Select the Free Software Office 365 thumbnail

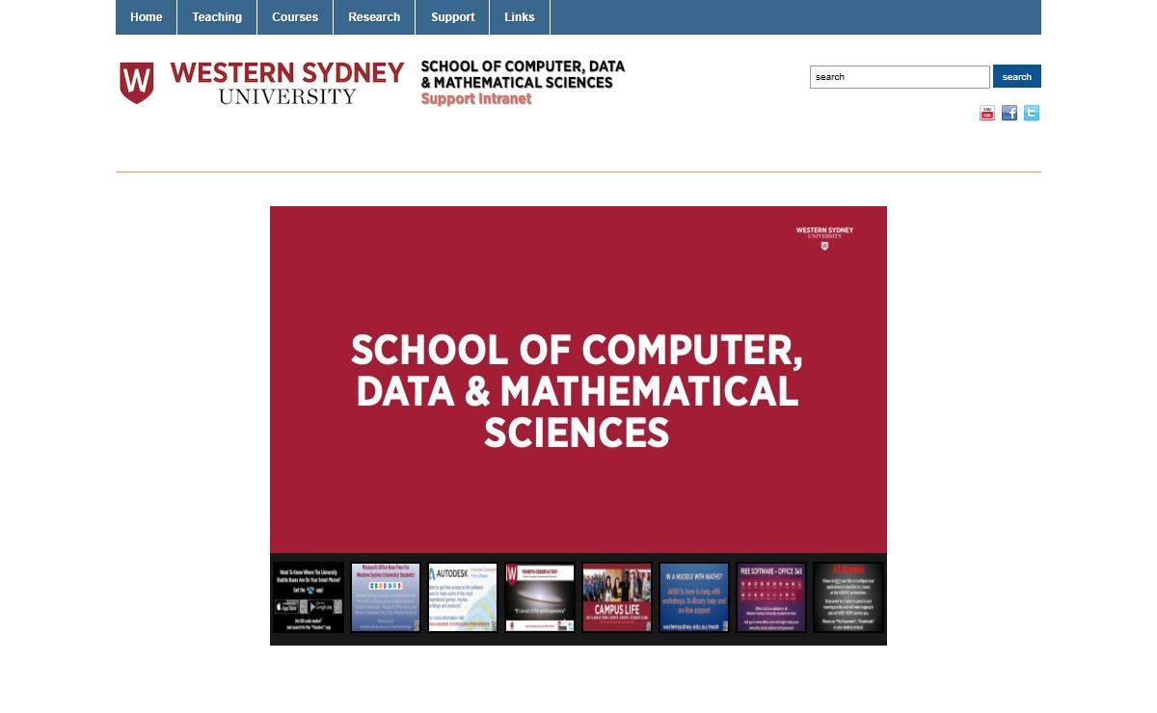click(x=771, y=597)
